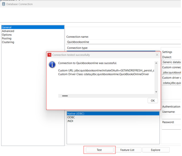
Task: Click the Custom driver class field
Action: click(172, 83)
